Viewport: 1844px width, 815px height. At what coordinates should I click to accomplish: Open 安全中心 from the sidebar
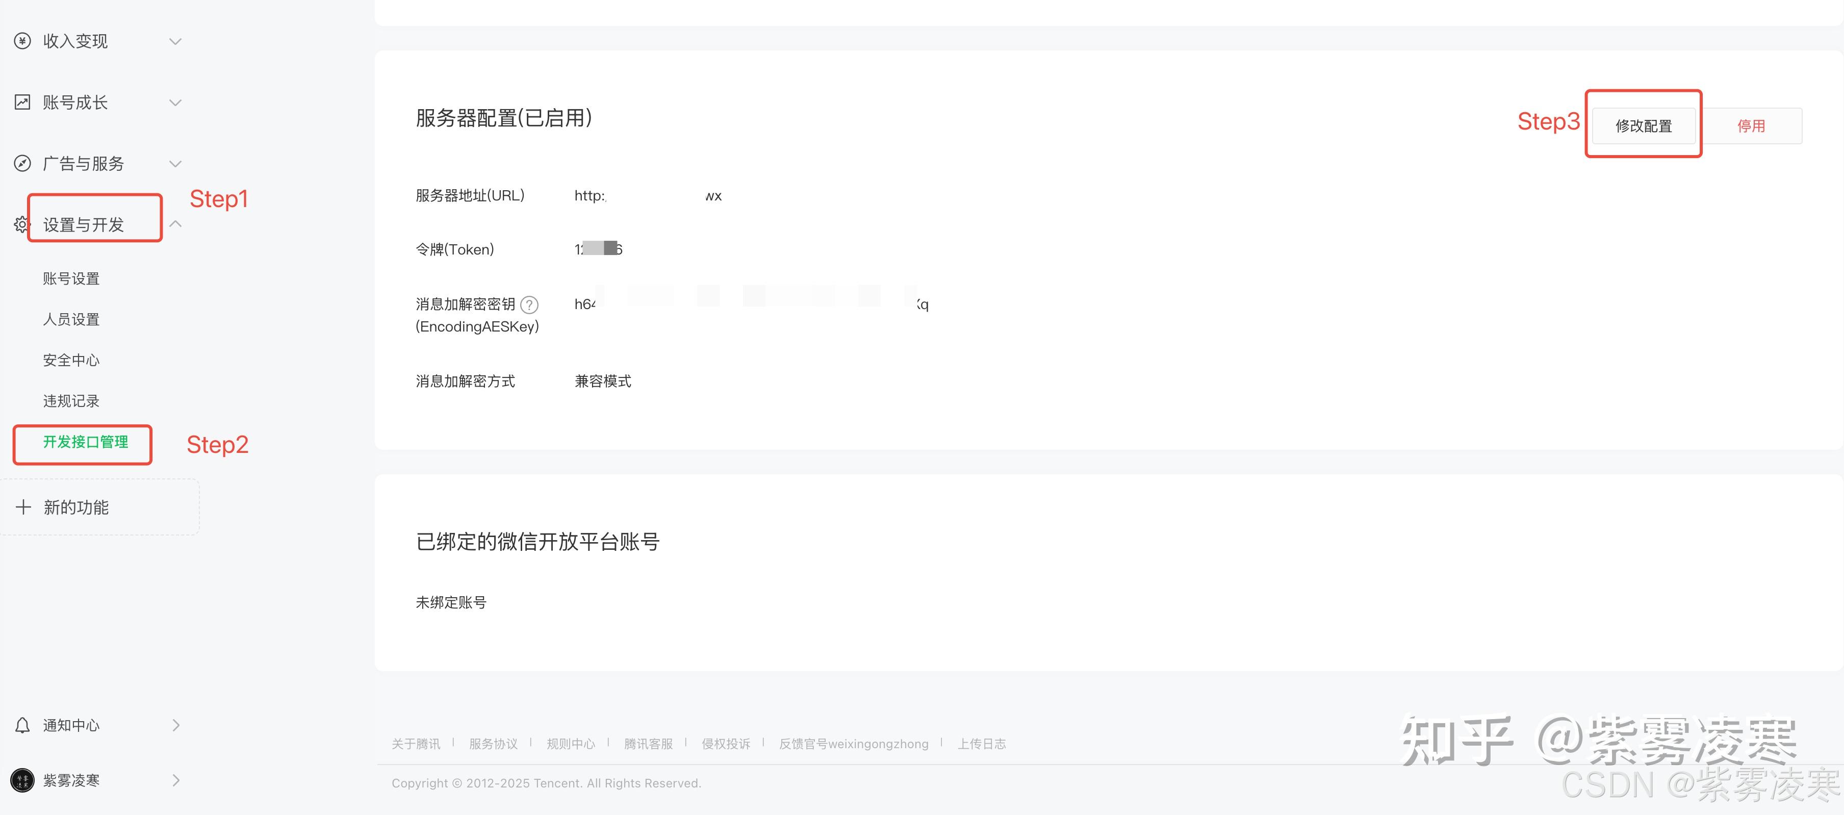point(71,360)
